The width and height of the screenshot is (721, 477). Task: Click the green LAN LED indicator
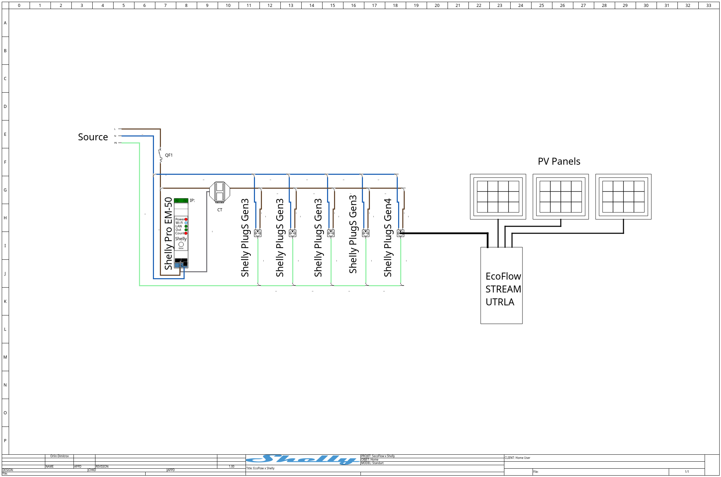(x=186, y=226)
